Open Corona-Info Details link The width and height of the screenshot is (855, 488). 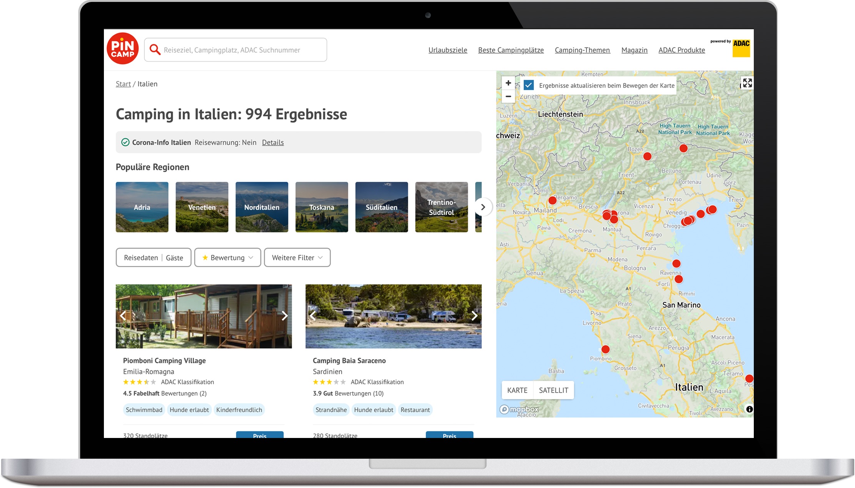[273, 142]
